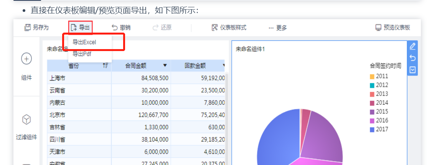427x165 pixels.
Task: Select the 2013 legend swatch
Action: [372, 94]
